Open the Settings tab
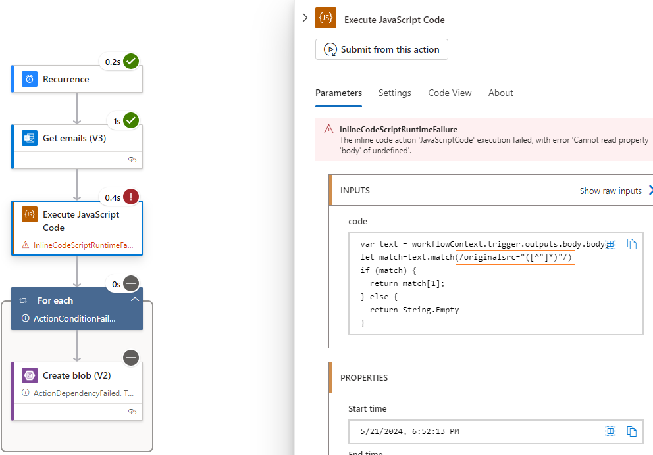653x455 pixels. pos(394,93)
